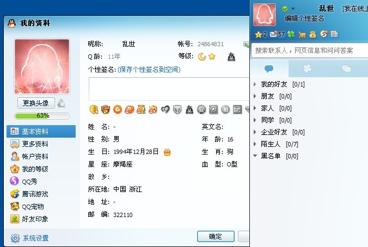Open the shopping cart icon in QQ panel
This screenshot has height=247, width=368.
302,35
